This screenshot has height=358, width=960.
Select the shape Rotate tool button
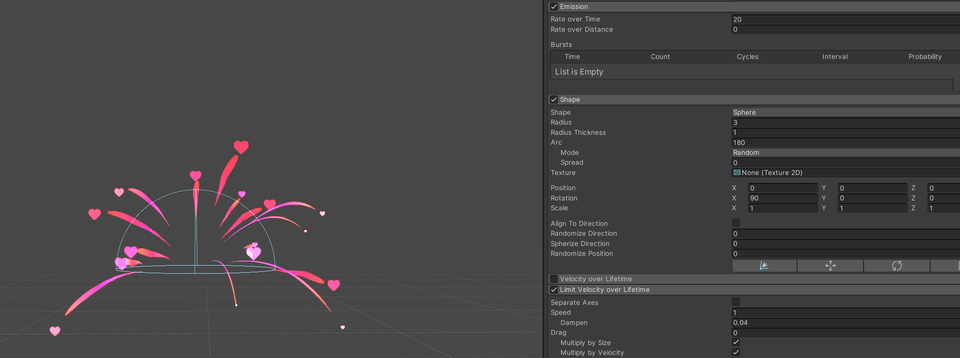pyautogui.click(x=897, y=266)
